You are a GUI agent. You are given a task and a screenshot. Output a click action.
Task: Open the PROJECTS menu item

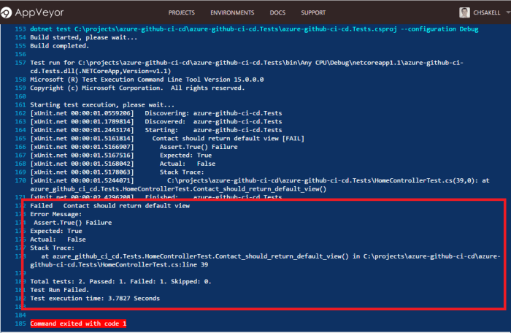tap(181, 13)
